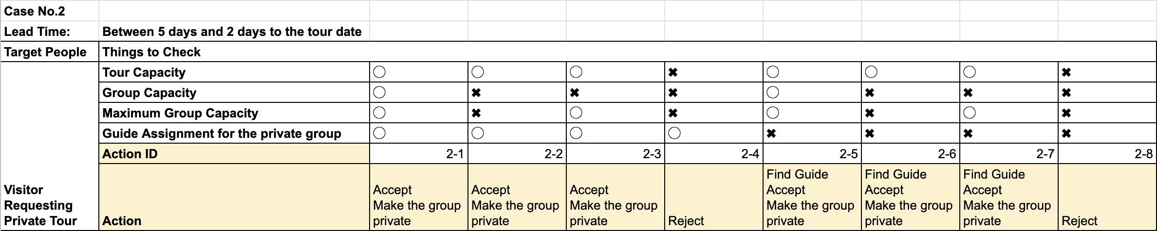Select the "Target People" header cell
Image resolution: width=1157 pixels, height=231 pixels.
tap(50, 52)
